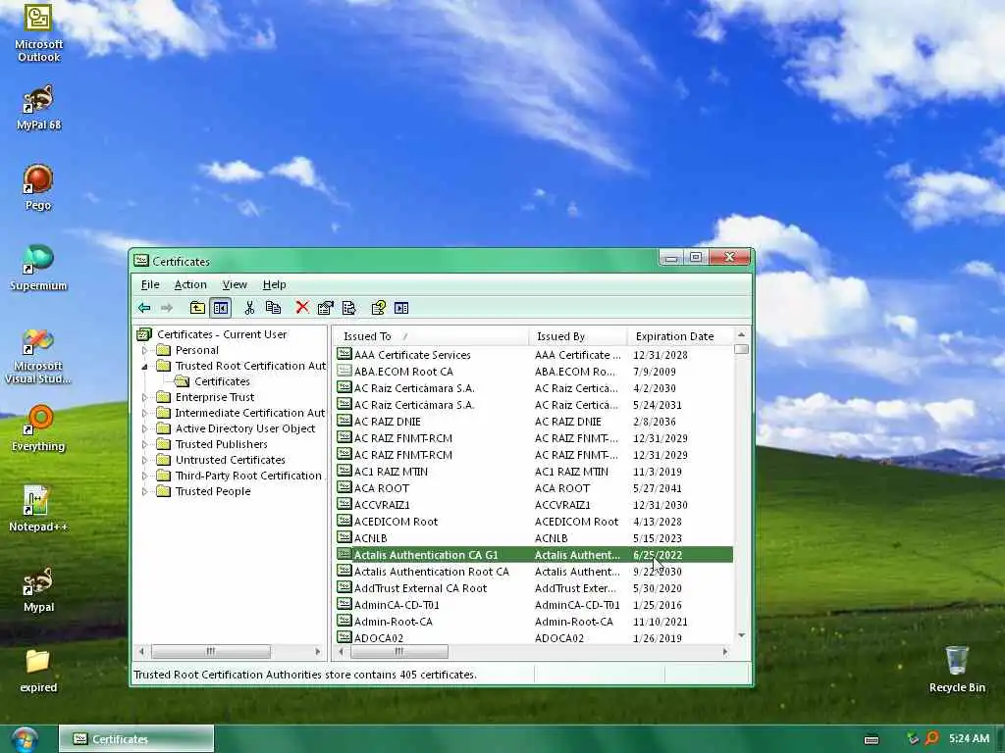Click the Back arrow in the Certificates toolbar
1005x753 pixels.
[144, 308]
